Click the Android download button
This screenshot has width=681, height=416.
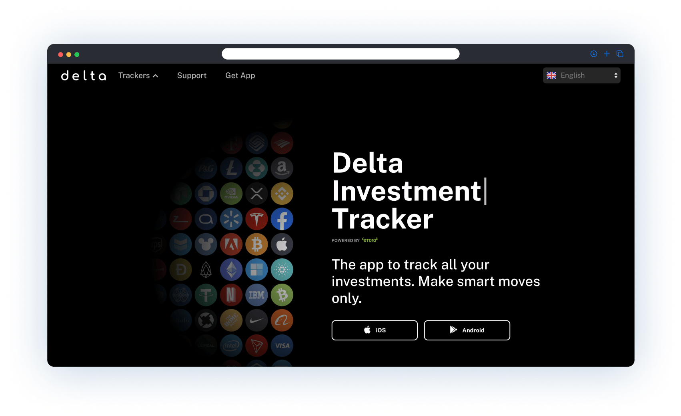click(467, 330)
